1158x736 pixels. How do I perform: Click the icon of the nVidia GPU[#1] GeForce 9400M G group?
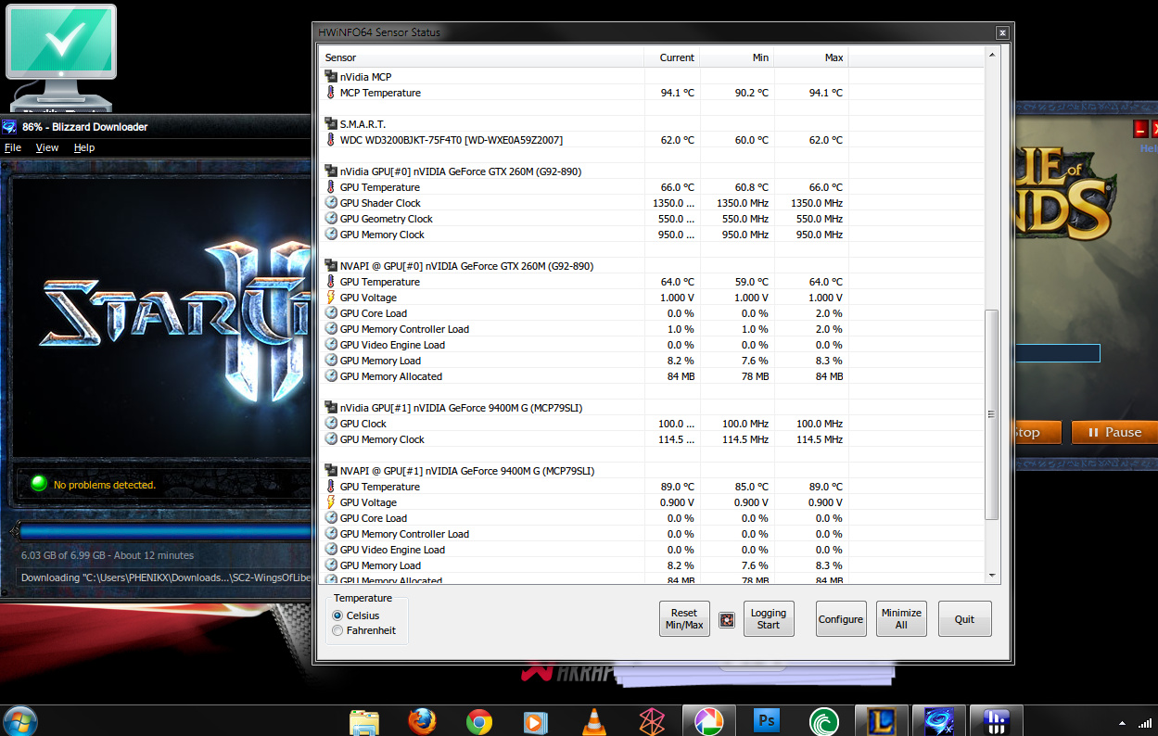(x=331, y=408)
